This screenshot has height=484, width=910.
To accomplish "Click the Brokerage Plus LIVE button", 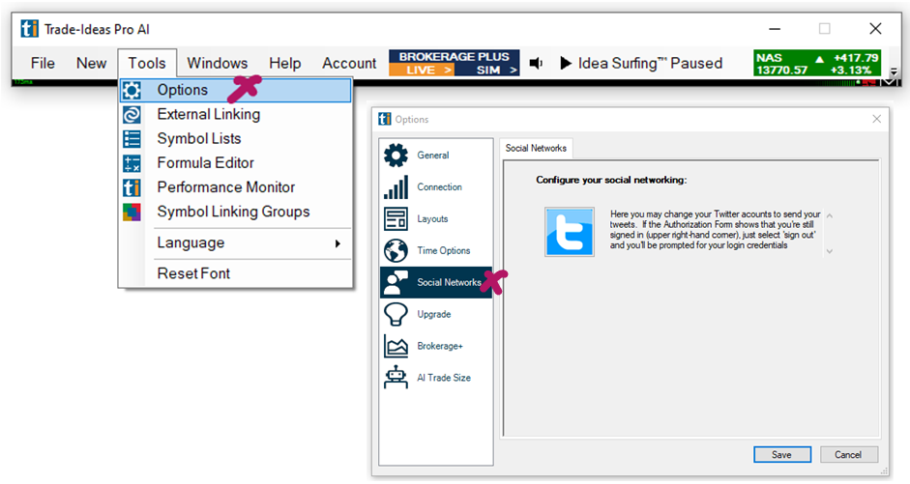I will [422, 71].
